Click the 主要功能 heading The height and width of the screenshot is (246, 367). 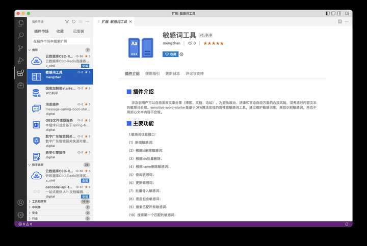click(x=143, y=123)
